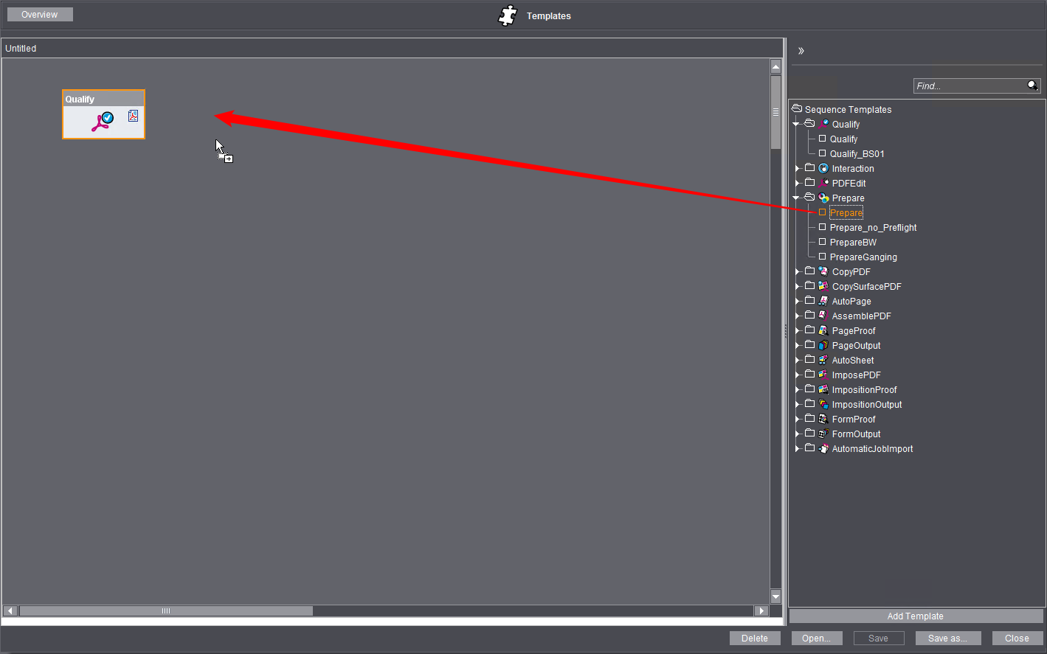Click into the Find search field
The width and height of the screenshot is (1047, 654).
[968, 86]
